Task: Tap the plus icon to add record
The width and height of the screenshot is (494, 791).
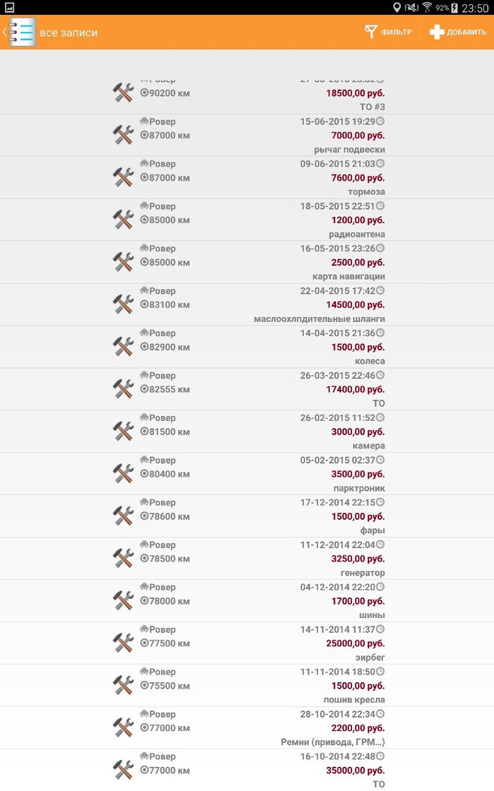Action: pyautogui.click(x=437, y=32)
